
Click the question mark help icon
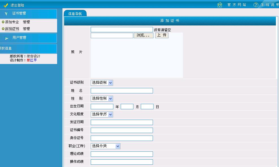(256, 5)
